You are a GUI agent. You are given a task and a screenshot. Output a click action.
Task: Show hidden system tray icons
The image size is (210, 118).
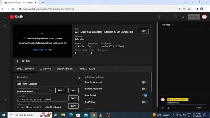coord(174,115)
